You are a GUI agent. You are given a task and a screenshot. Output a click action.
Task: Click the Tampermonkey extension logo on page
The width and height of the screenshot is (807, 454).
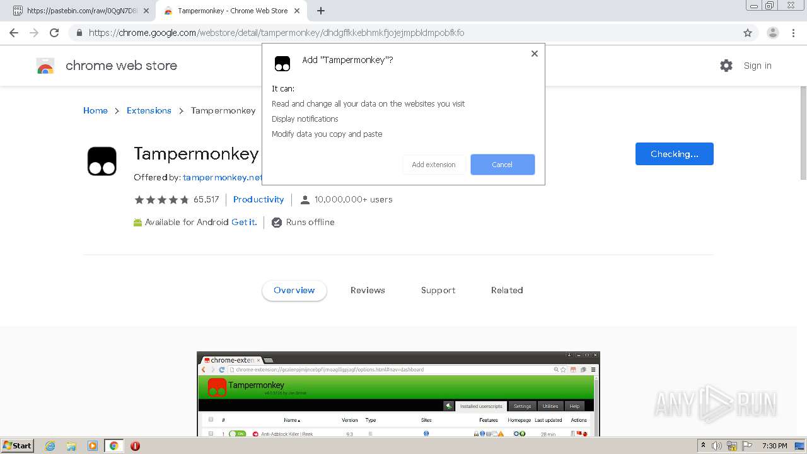tap(102, 161)
